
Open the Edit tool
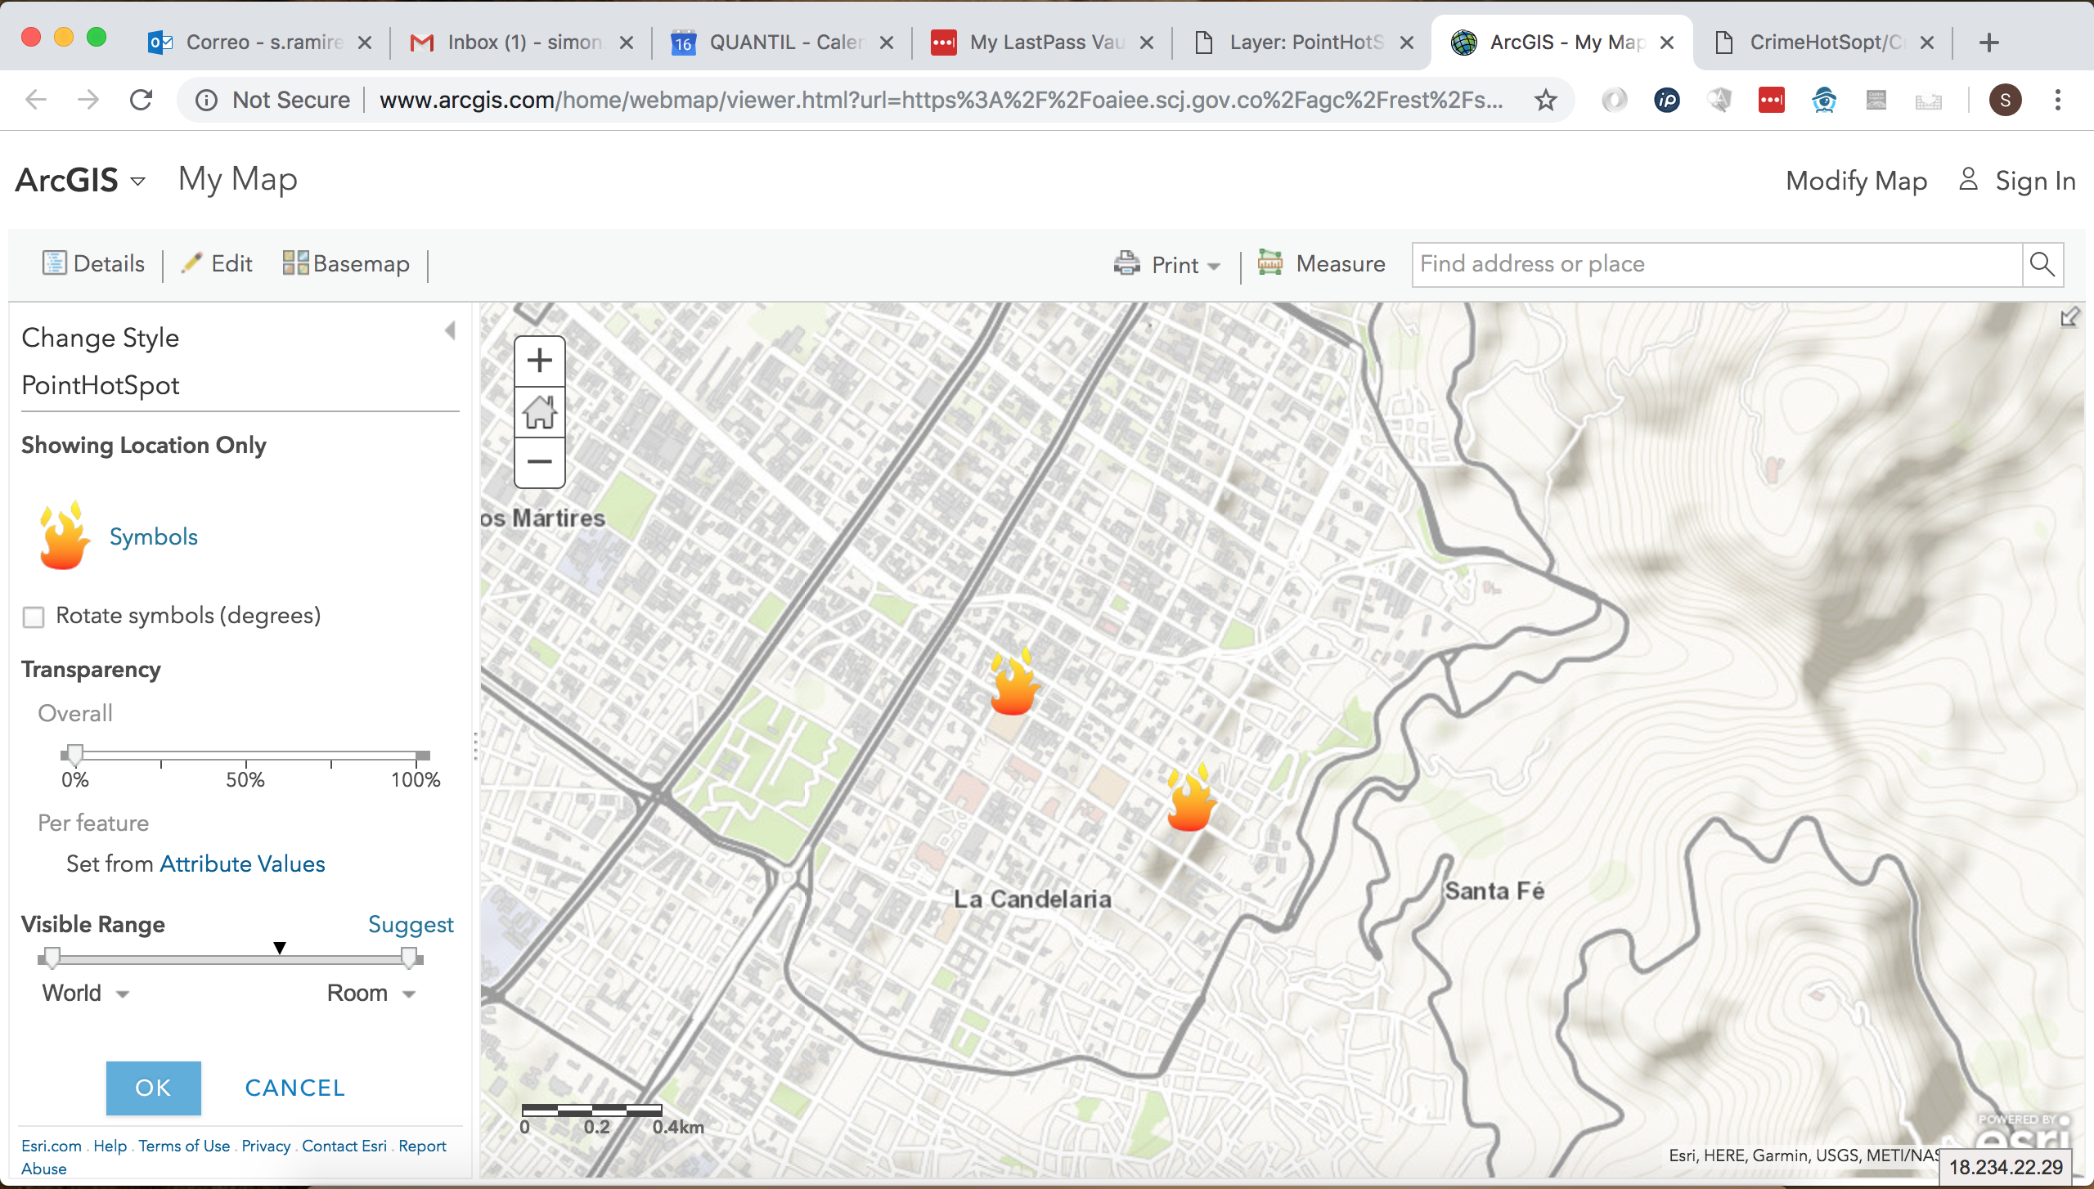point(217,263)
